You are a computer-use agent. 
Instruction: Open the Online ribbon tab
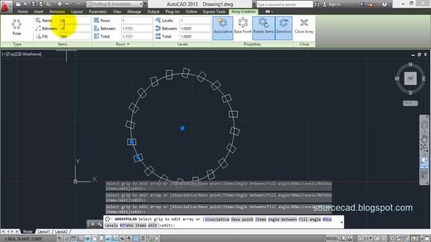(x=191, y=11)
